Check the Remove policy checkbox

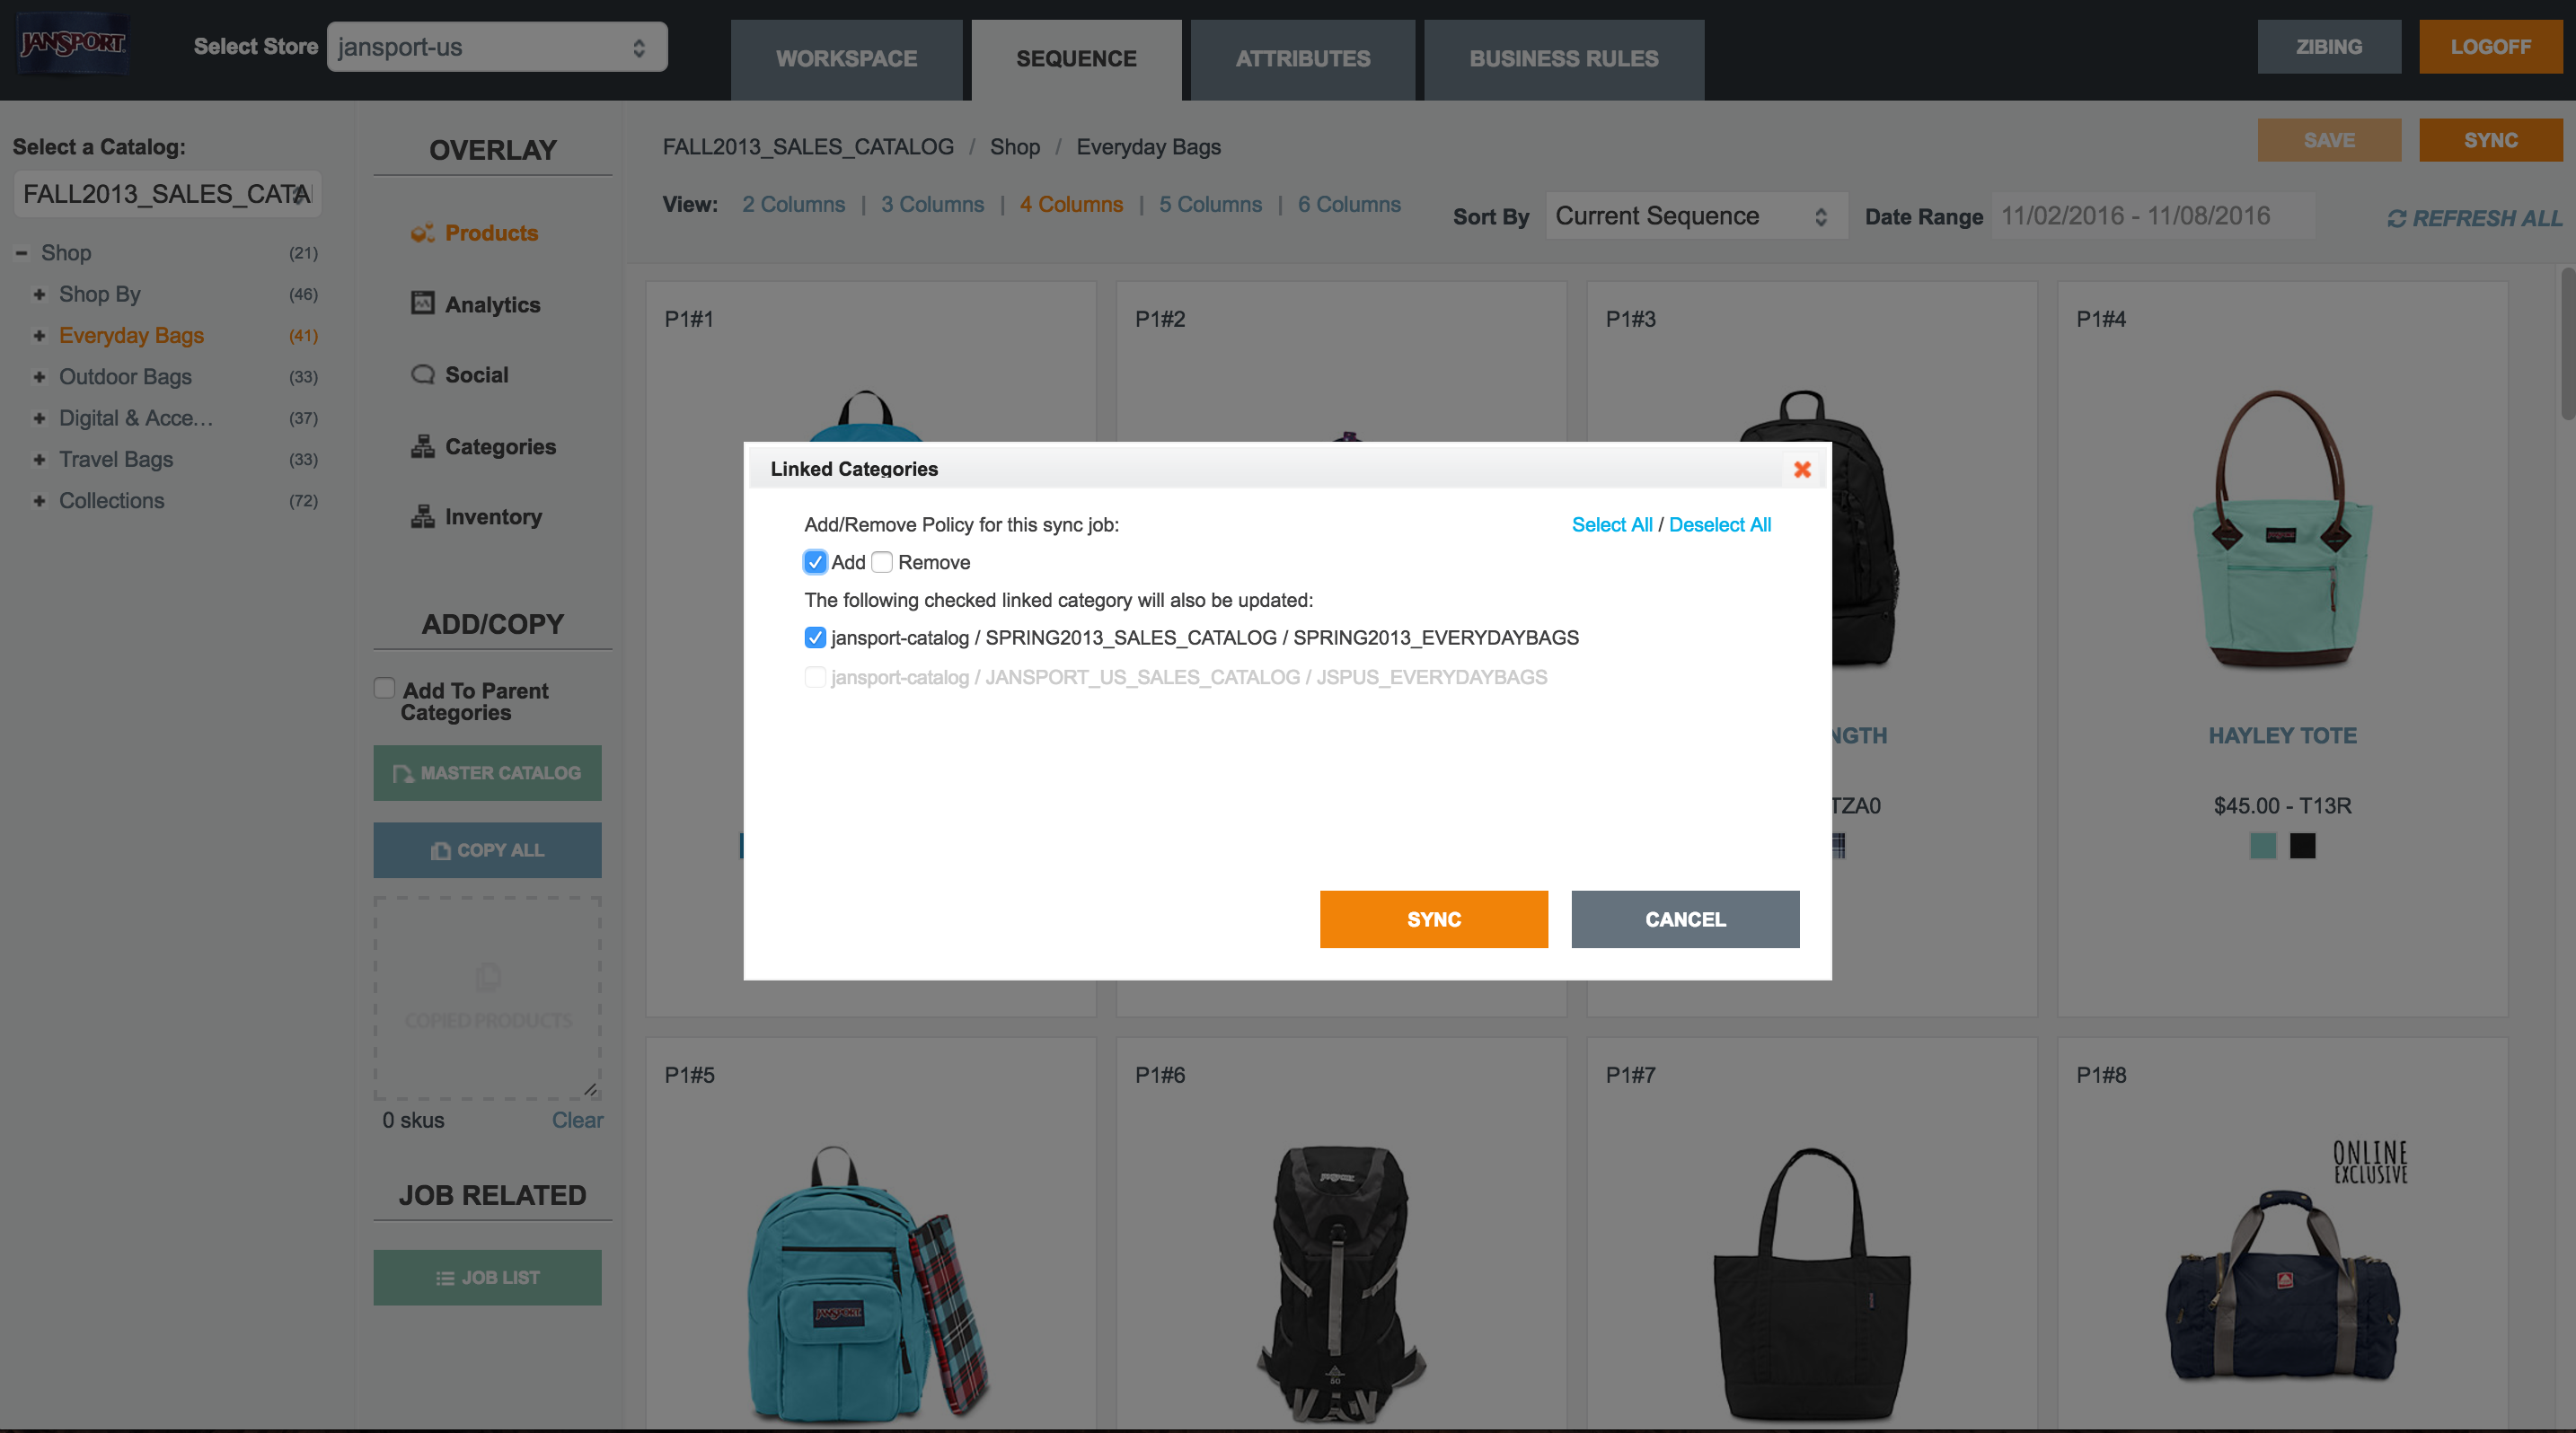882,563
